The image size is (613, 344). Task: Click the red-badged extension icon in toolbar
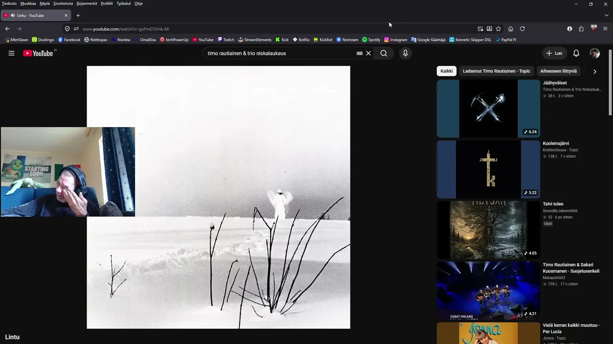[x=593, y=28]
